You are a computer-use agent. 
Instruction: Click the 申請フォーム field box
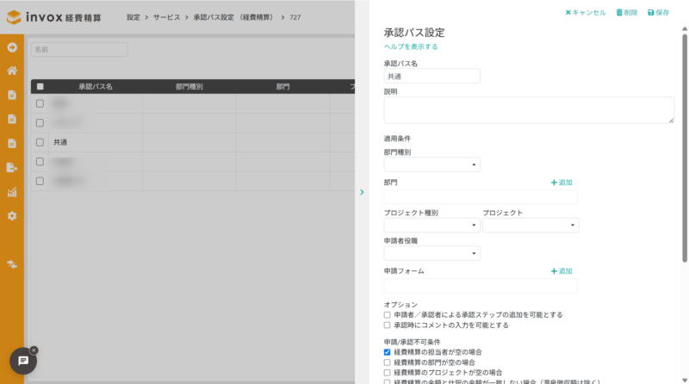tap(481, 286)
